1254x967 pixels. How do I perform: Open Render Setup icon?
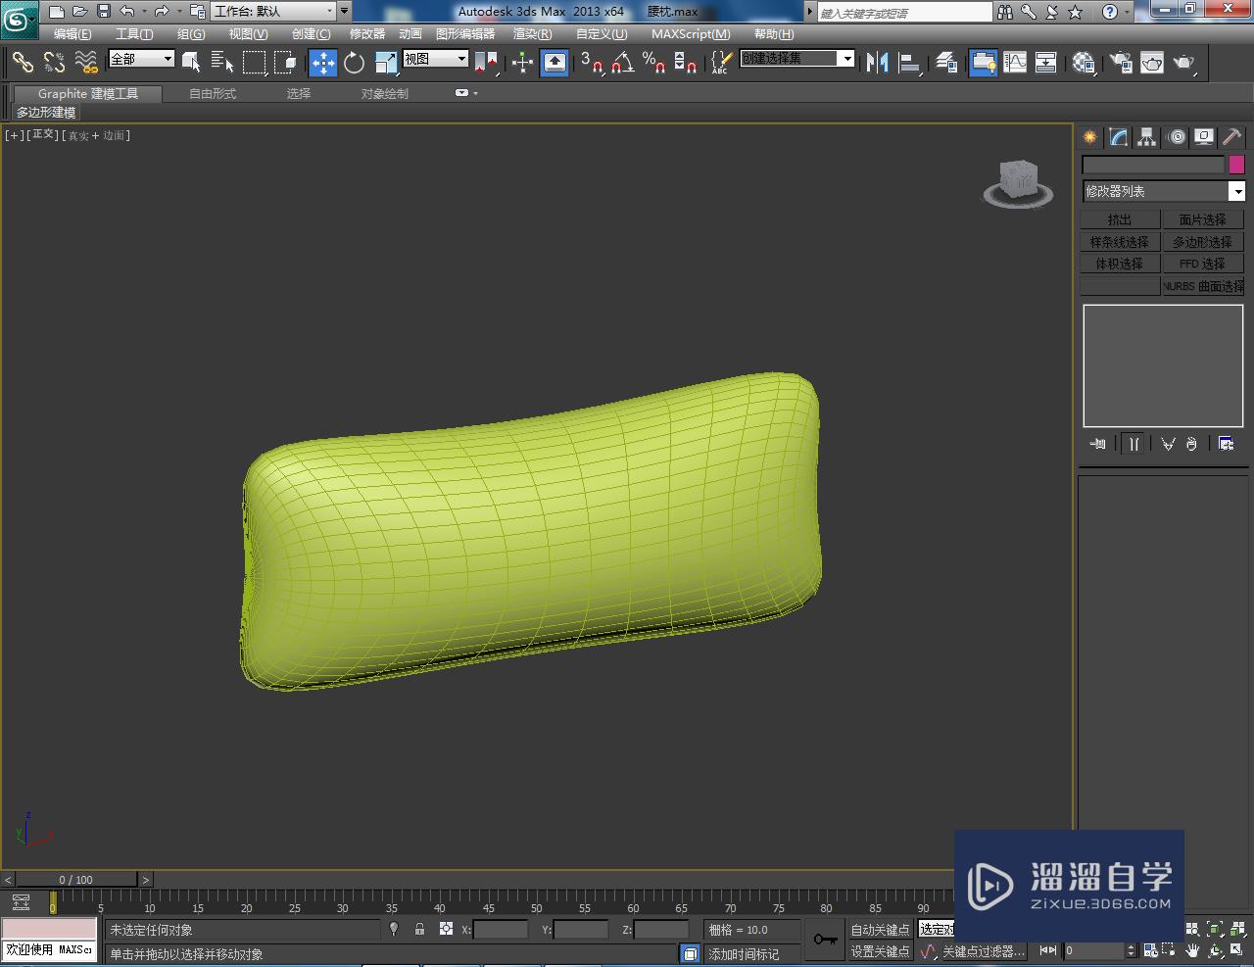pyautogui.click(x=1120, y=63)
